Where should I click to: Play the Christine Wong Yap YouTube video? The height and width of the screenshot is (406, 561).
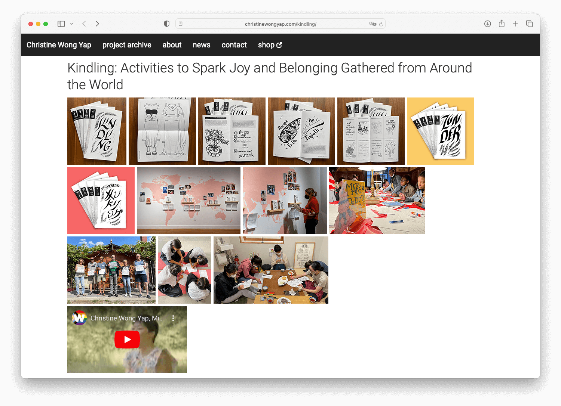pyautogui.click(x=127, y=340)
